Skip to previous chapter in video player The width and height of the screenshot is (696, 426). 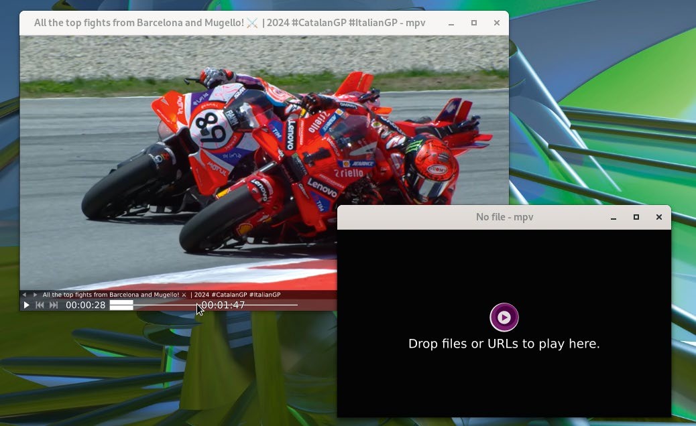(x=40, y=305)
